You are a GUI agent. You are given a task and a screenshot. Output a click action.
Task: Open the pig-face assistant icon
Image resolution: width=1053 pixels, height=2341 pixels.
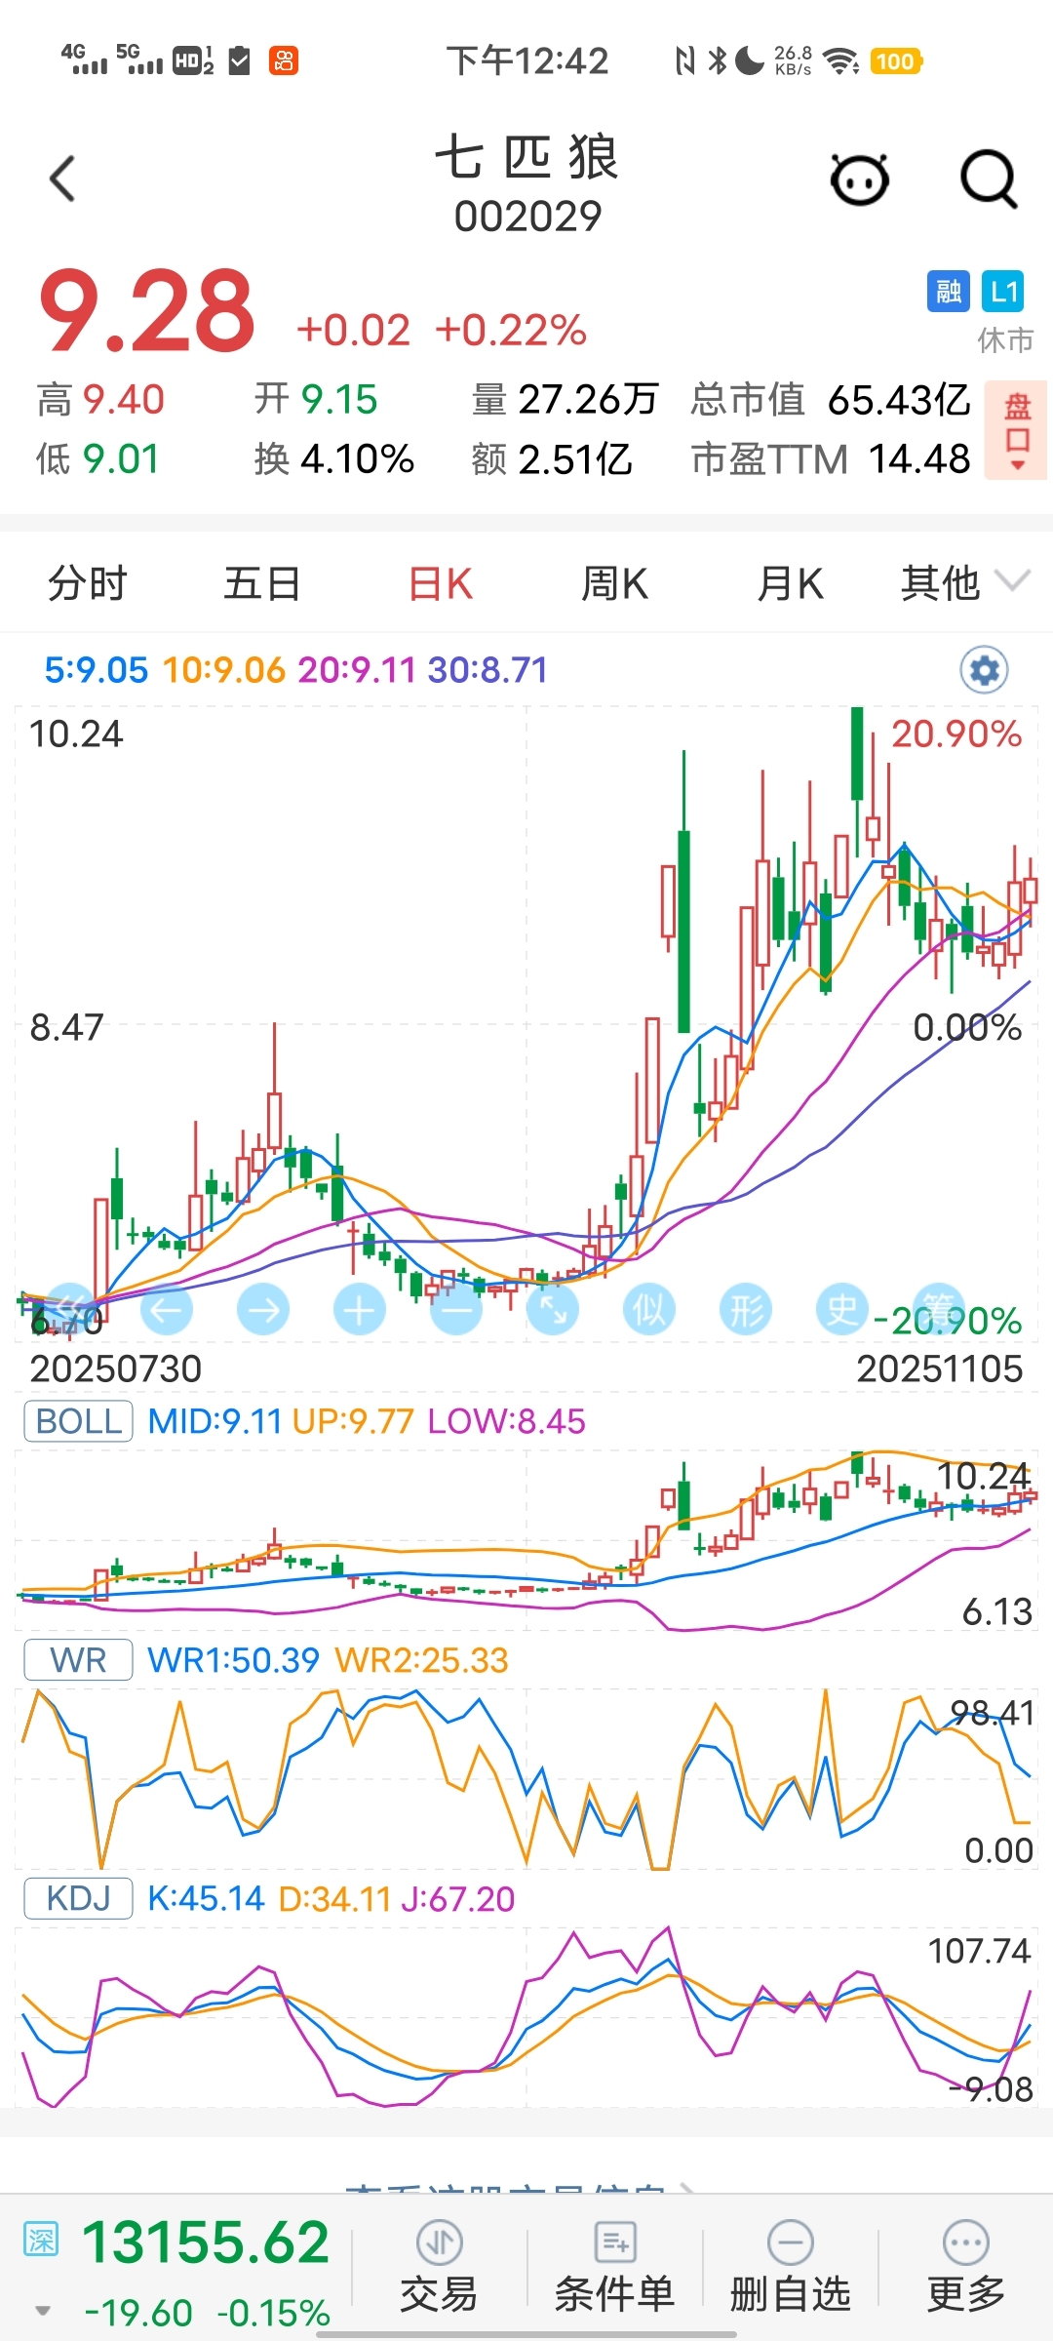tap(859, 179)
